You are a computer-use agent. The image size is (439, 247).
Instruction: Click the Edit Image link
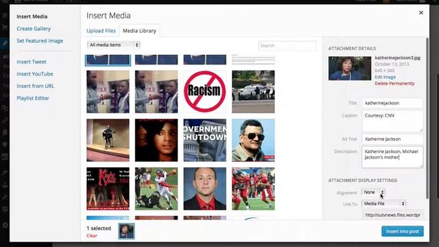(x=385, y=77)
